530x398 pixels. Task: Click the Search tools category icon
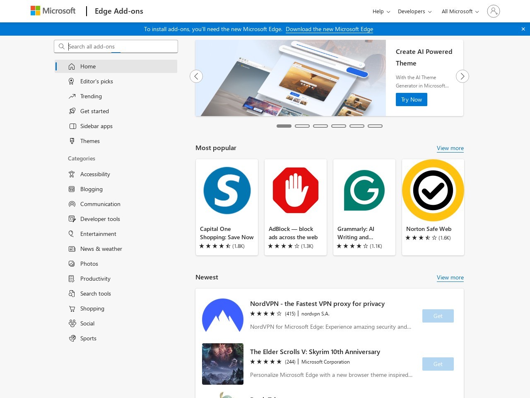tap(72, 294)
